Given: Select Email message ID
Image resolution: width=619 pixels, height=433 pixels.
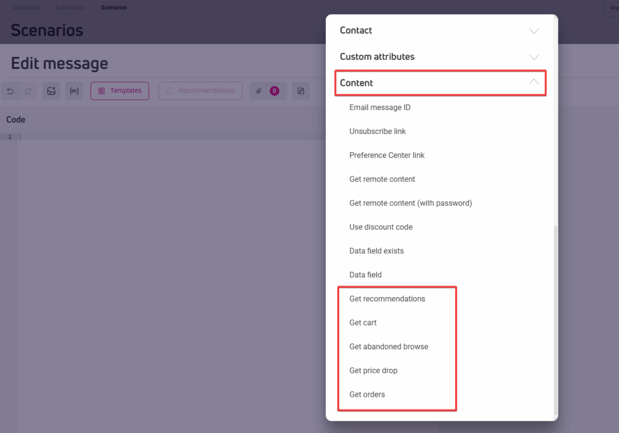Looking at the screenshot, I should tap(380, 107).
